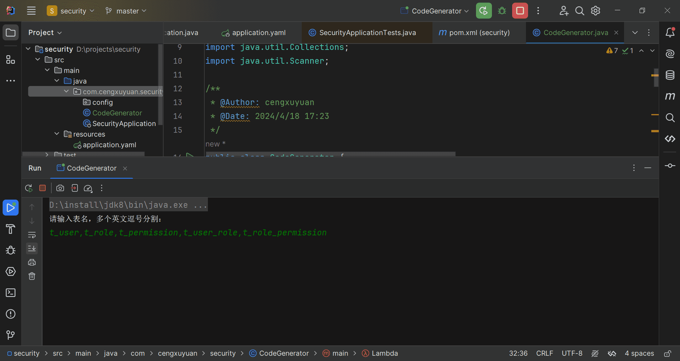This screenshot has height=361, width=680.
Task: Show more tool windows ellipsis
Action: coord(11,81)
